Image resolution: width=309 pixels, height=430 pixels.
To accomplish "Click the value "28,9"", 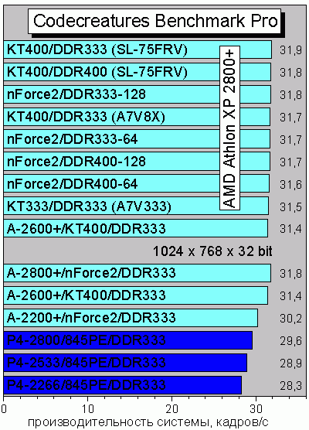I will 290,363.
